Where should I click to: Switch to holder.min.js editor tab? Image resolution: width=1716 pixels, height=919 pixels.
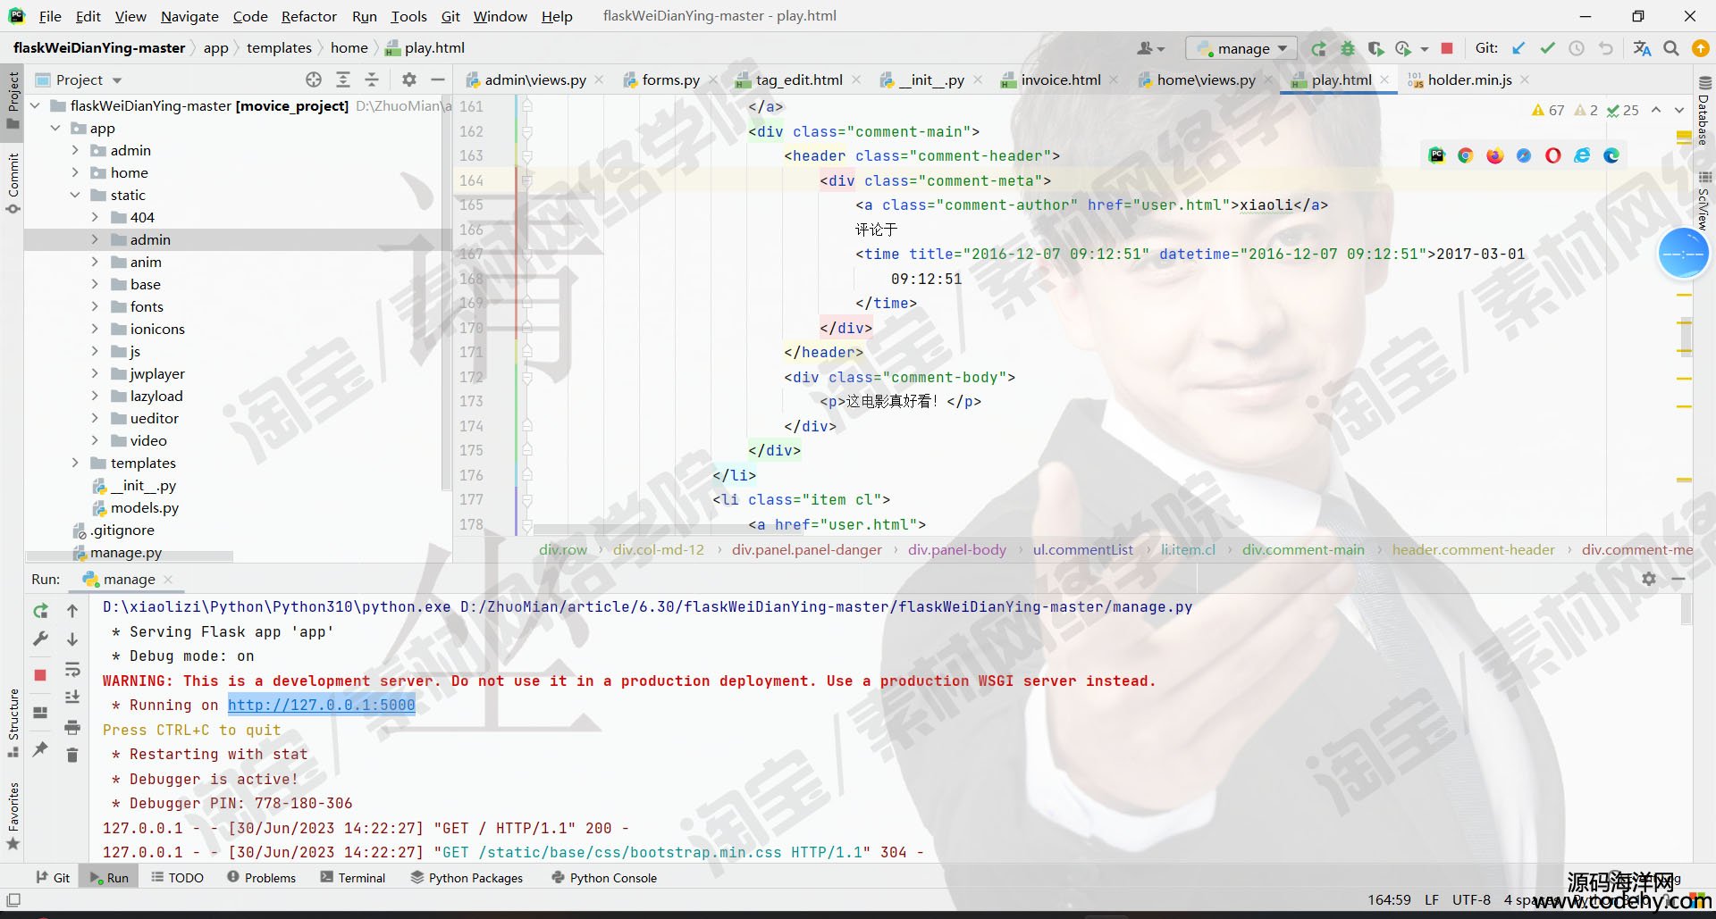click(x=1469, y=79)
